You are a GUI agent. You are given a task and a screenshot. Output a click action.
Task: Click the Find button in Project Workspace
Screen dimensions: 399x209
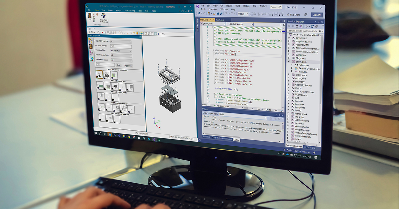pyautogui.click(x=119, y=65)
